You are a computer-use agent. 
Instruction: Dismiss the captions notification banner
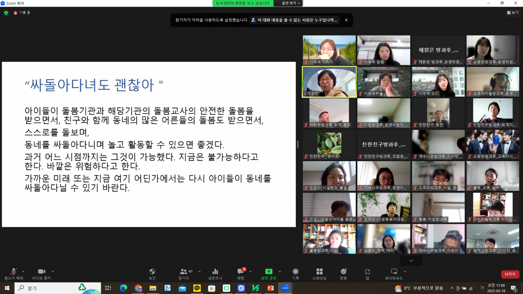click(346, 20)
